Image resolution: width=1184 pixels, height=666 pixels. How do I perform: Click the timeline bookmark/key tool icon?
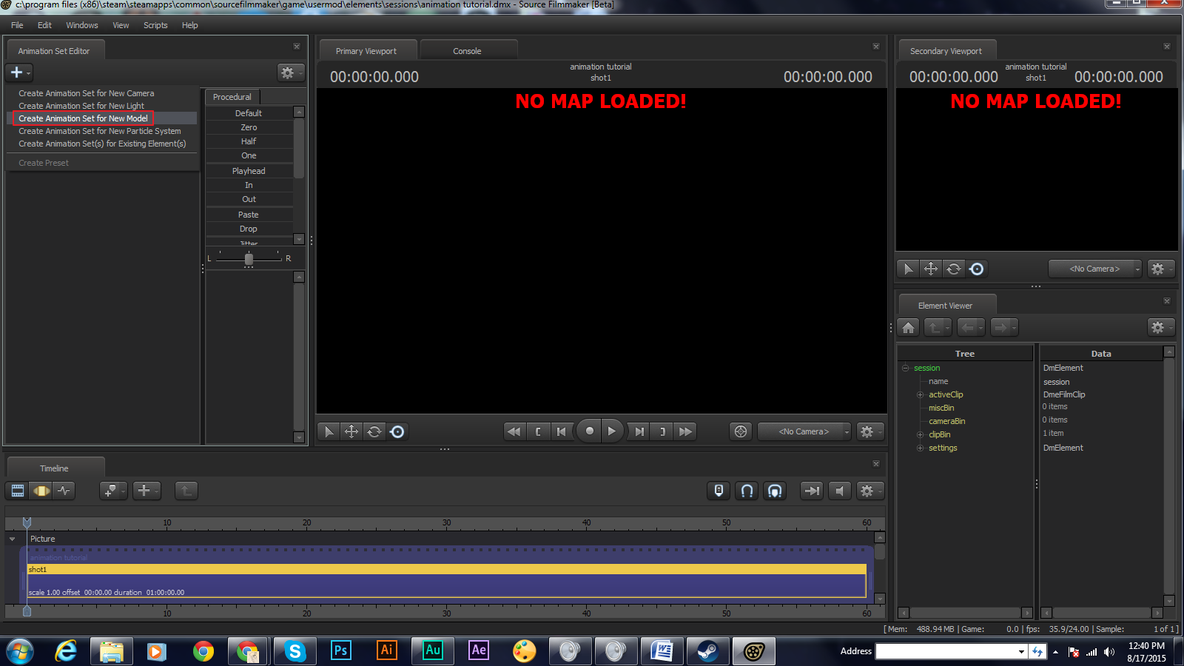point(112,491)
